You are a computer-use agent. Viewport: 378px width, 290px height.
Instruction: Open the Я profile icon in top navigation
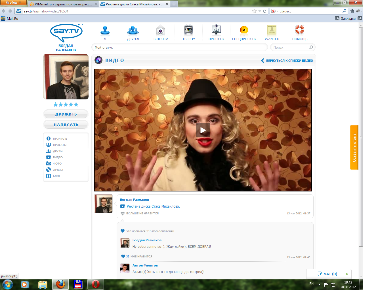105,30
